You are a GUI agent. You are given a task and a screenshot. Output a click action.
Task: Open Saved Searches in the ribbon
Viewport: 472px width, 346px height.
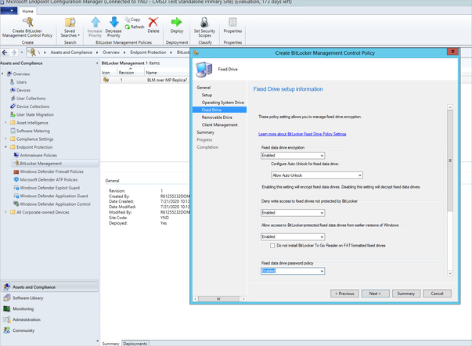click(x=70, y=27)
